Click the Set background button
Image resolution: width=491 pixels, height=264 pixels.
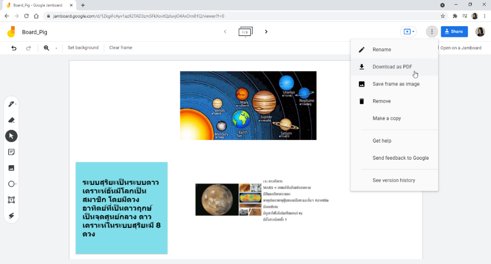click(x=83, y=47)
